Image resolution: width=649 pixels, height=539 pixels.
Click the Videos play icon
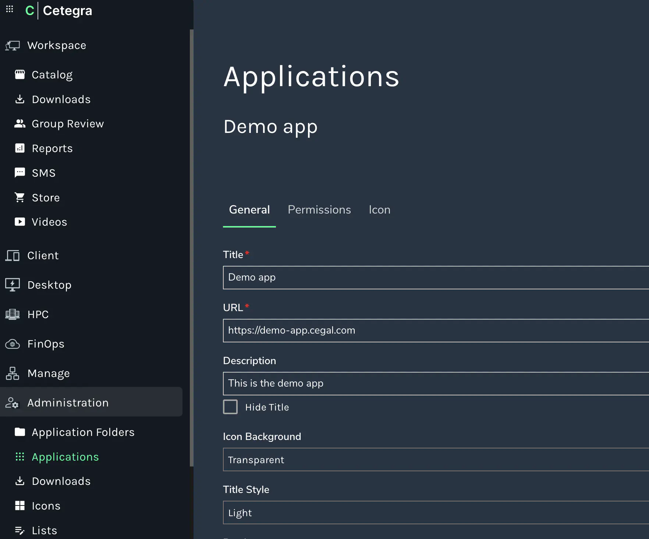coord(20,222)
